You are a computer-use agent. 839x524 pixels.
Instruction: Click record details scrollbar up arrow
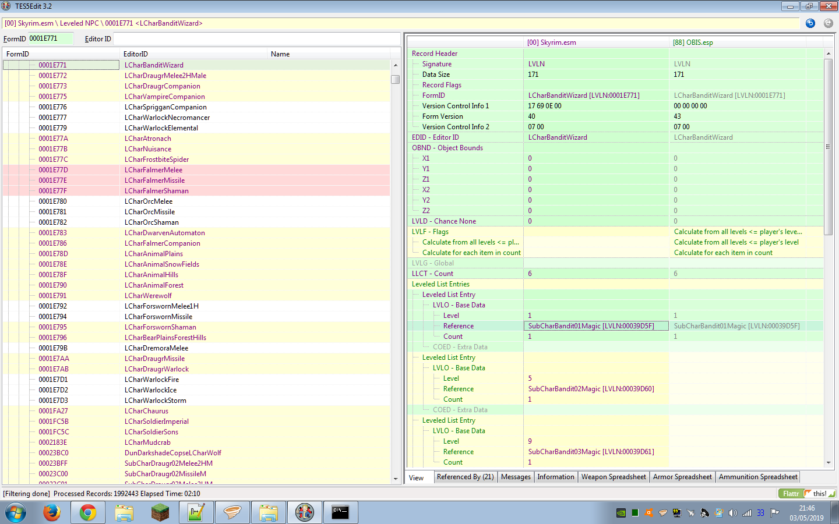(829, 54)
